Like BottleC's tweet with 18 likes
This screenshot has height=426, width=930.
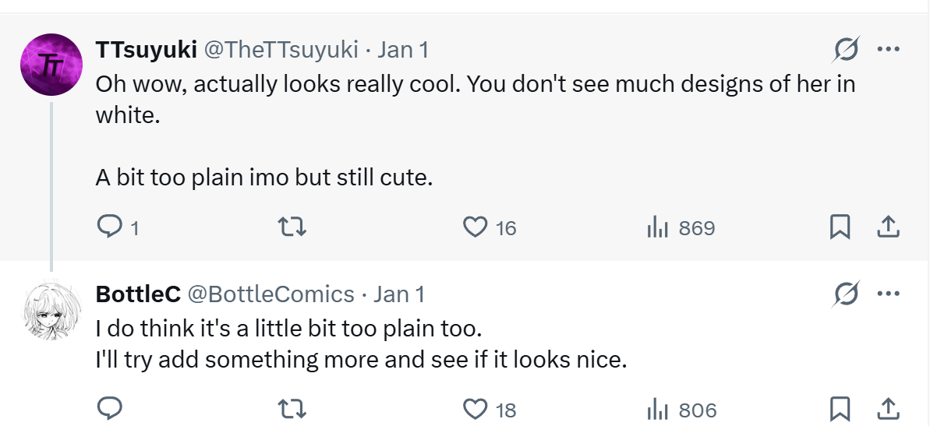475,409
